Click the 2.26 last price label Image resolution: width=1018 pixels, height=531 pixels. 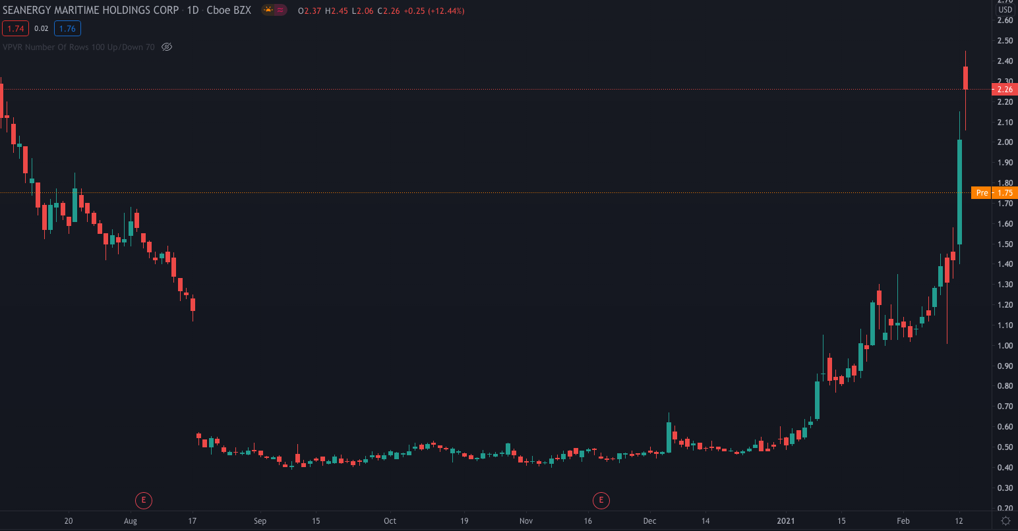(x=1004, y=90)
